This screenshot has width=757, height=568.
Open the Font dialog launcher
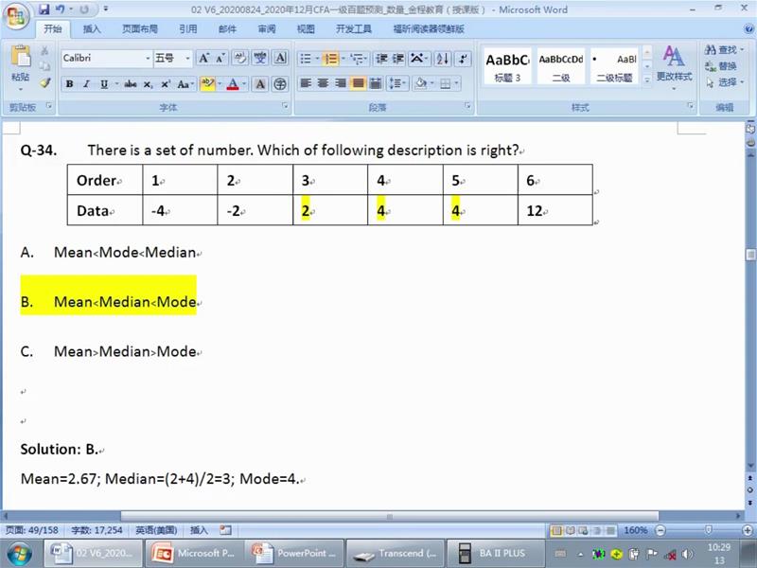(x=286, y=106)
